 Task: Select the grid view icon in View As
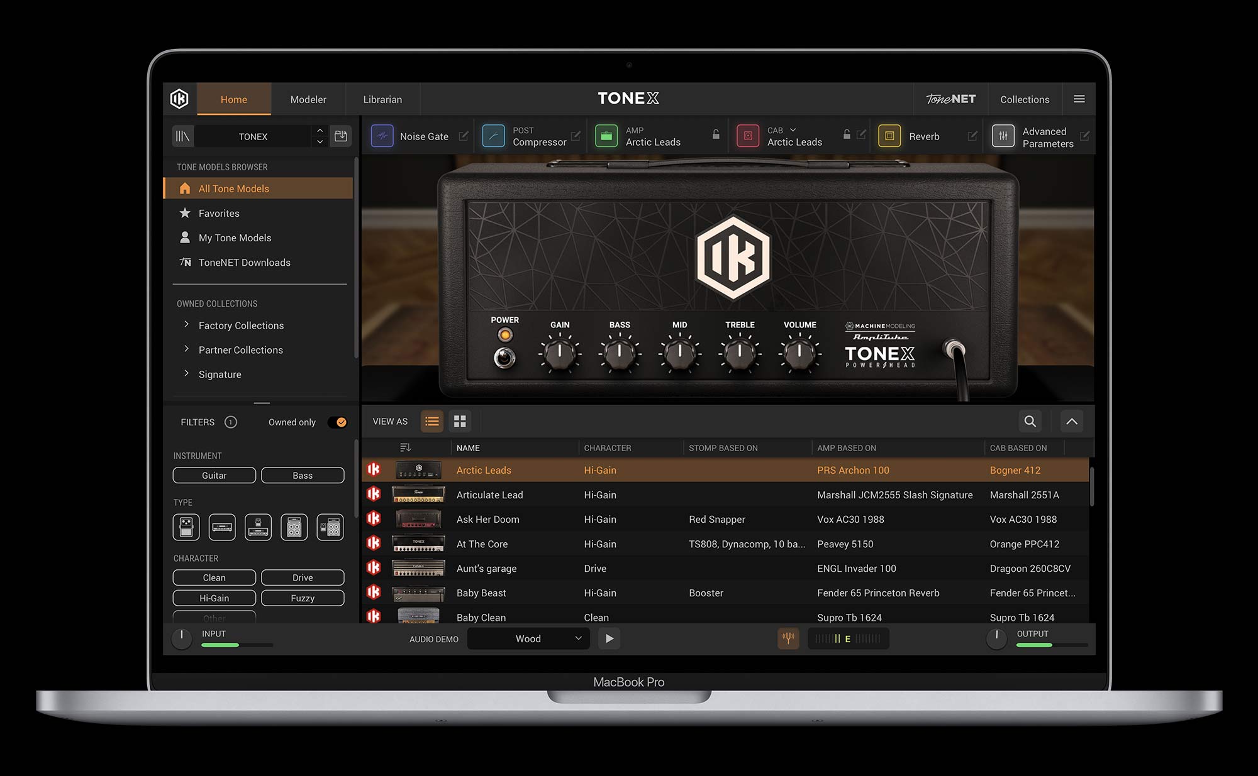coord(460,420)
